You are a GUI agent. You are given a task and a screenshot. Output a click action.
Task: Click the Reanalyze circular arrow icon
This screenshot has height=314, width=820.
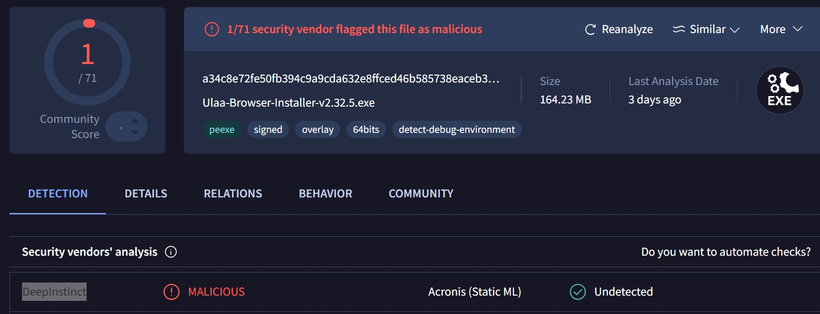point(591,29)
